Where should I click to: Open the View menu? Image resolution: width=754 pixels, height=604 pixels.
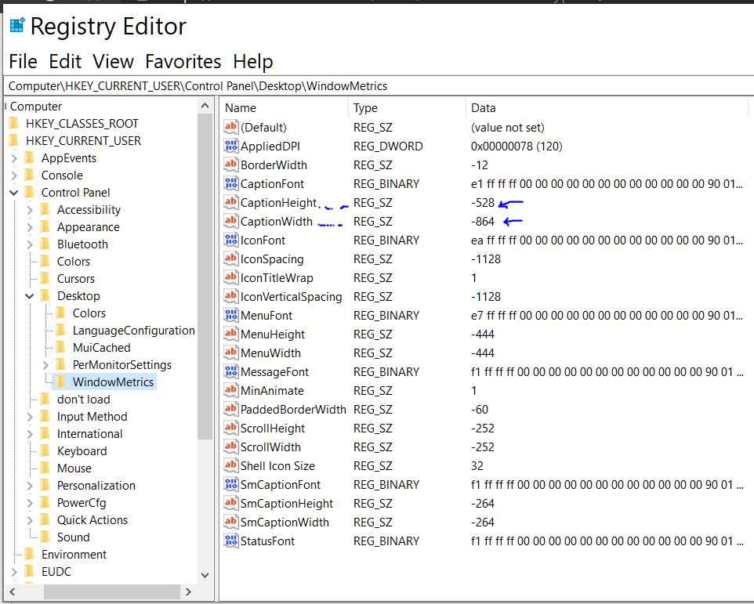coord(113,62)
